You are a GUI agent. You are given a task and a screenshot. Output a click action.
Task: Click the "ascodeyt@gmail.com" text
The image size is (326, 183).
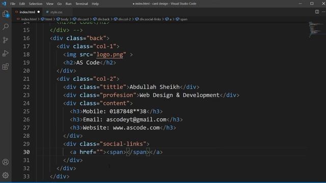coord(136,119)
